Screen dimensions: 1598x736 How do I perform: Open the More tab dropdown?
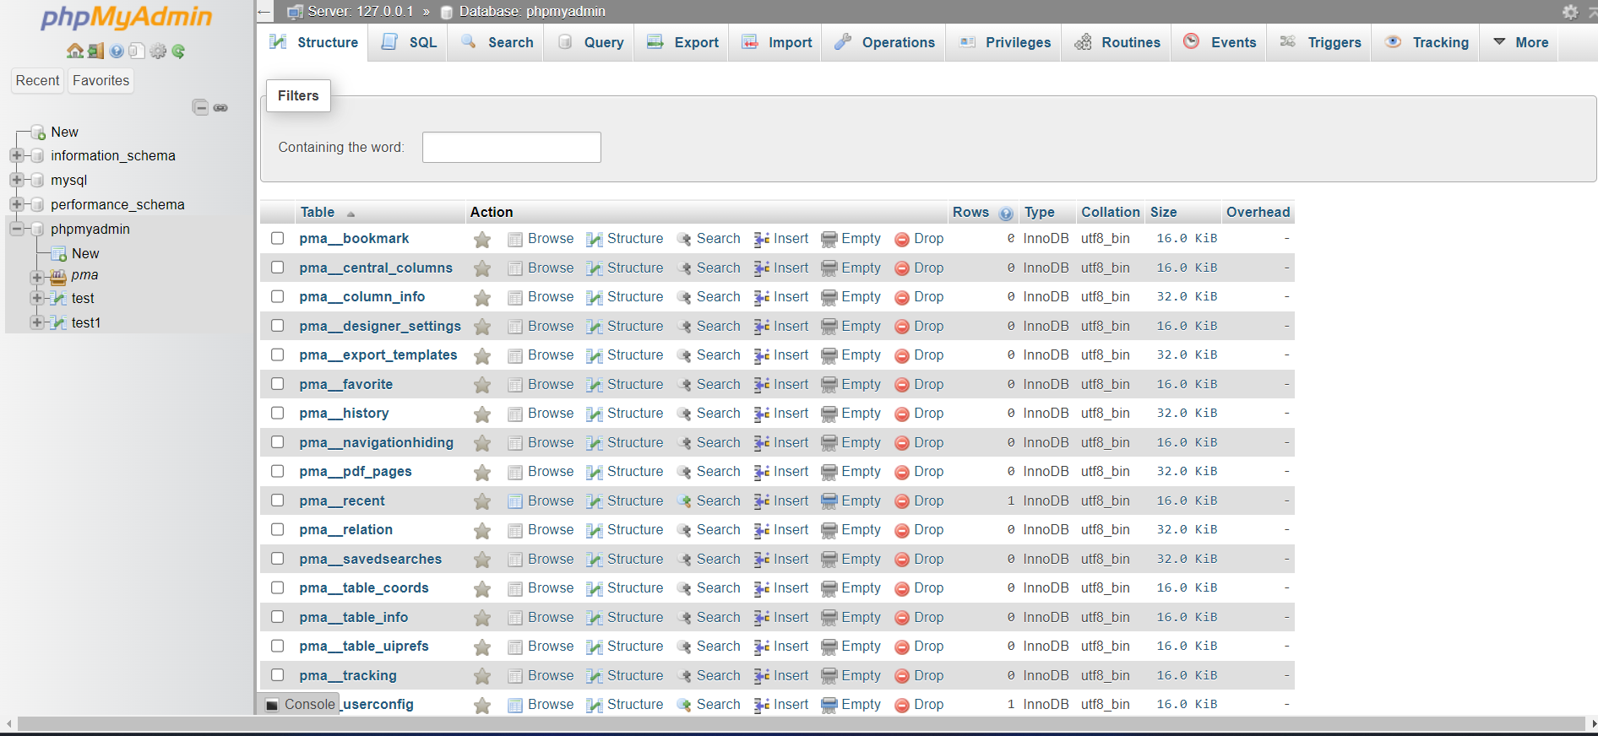point(1521,42)
